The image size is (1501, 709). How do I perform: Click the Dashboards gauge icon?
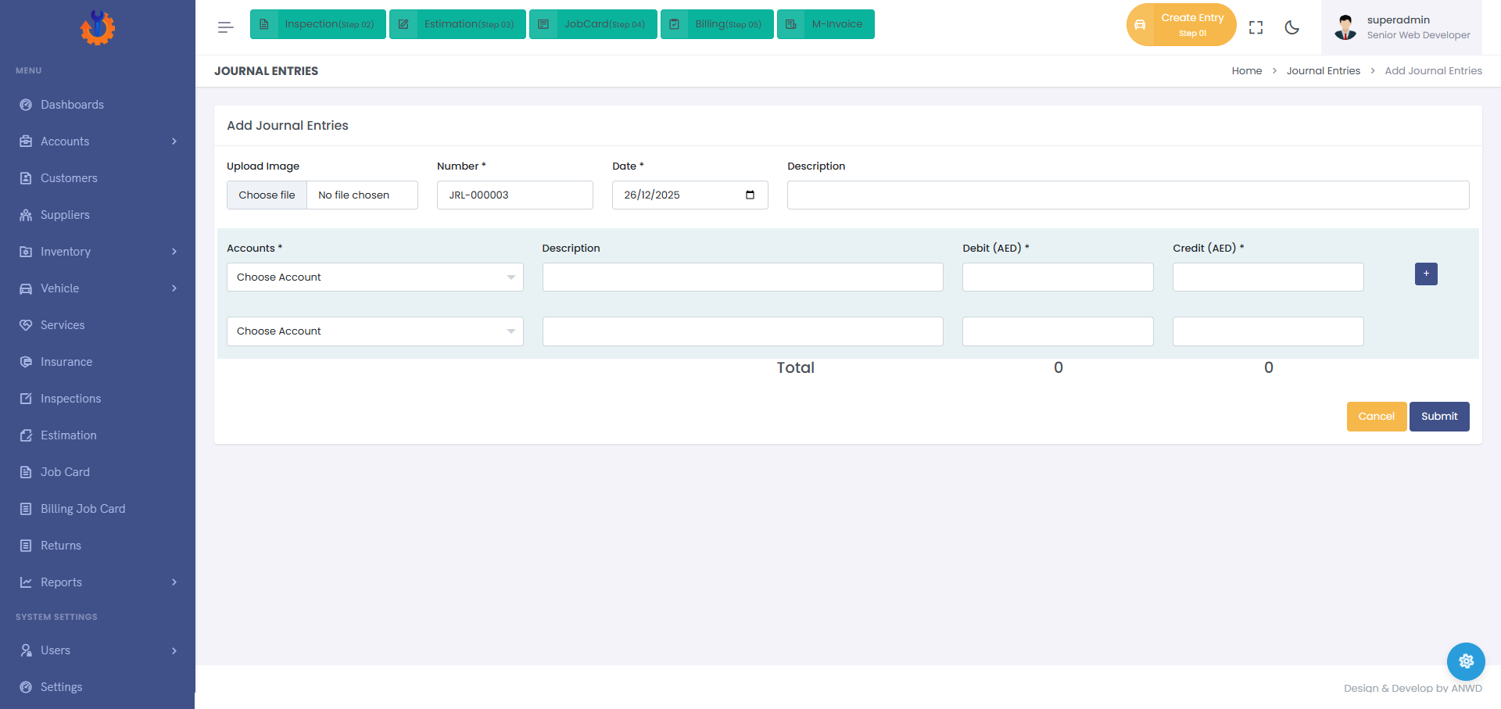pyautogui.click(x=26, y=105)
